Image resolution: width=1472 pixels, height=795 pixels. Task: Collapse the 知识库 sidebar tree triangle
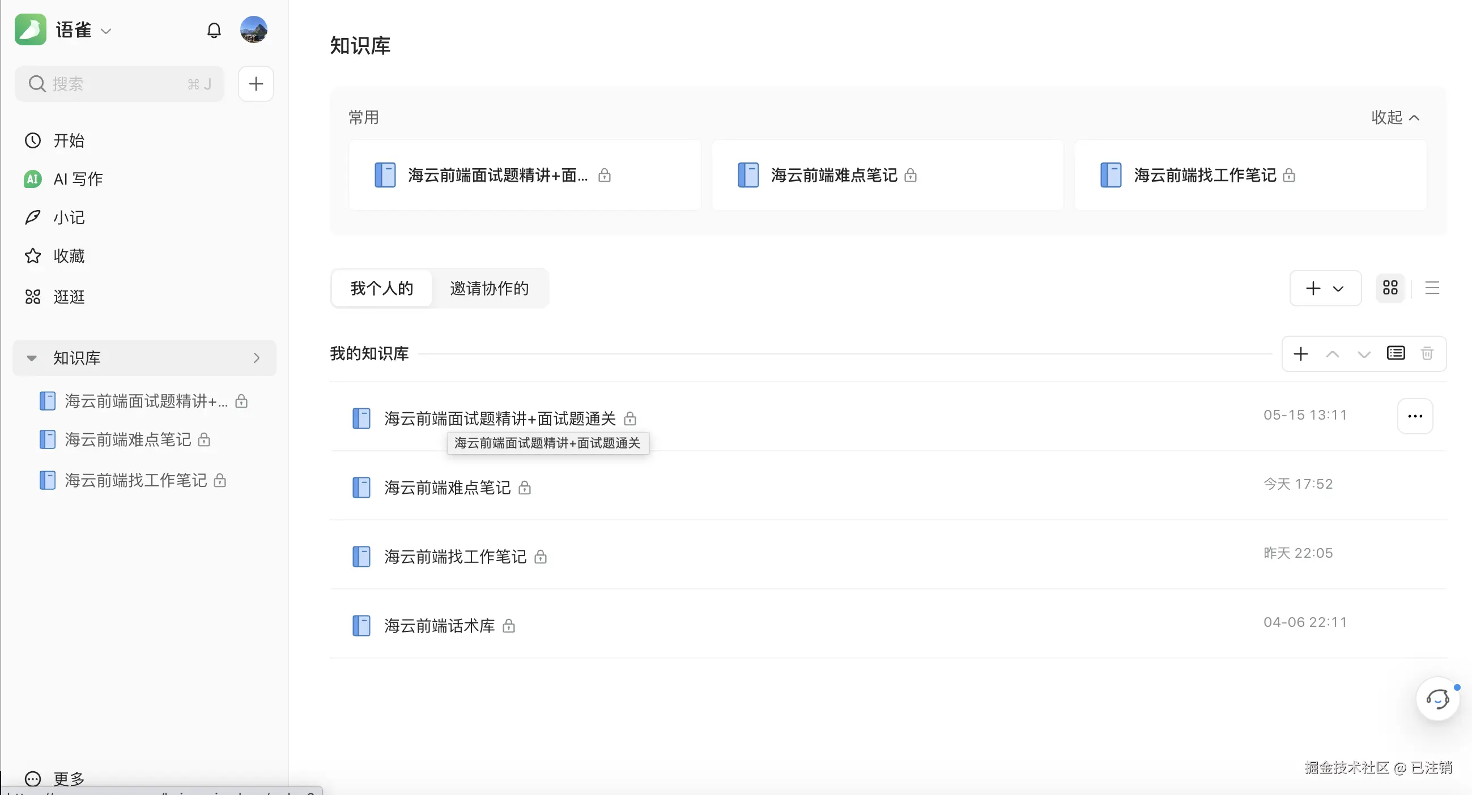[x=31, y=358]
